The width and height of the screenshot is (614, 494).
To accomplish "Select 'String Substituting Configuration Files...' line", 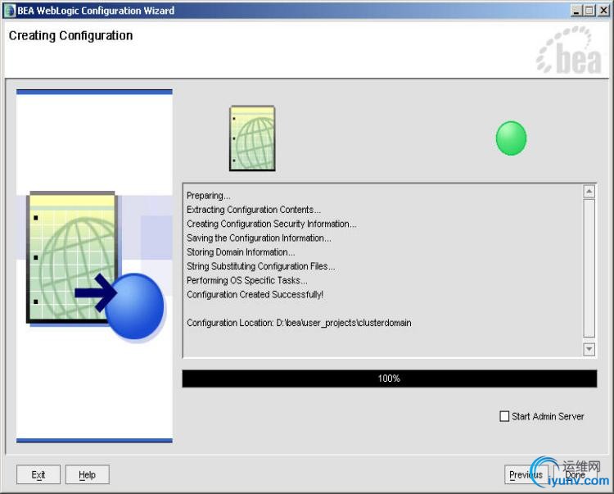I will point(260,266).
